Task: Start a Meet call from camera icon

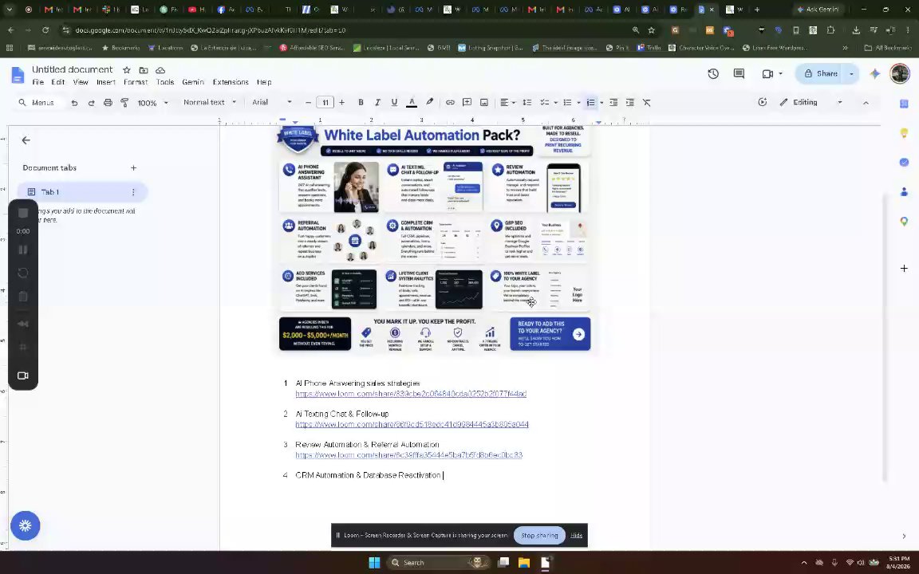Action: tap(767, 74)
